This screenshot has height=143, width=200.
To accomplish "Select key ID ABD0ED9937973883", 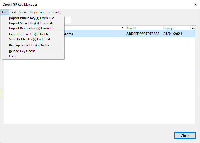I will coord(143,34).
